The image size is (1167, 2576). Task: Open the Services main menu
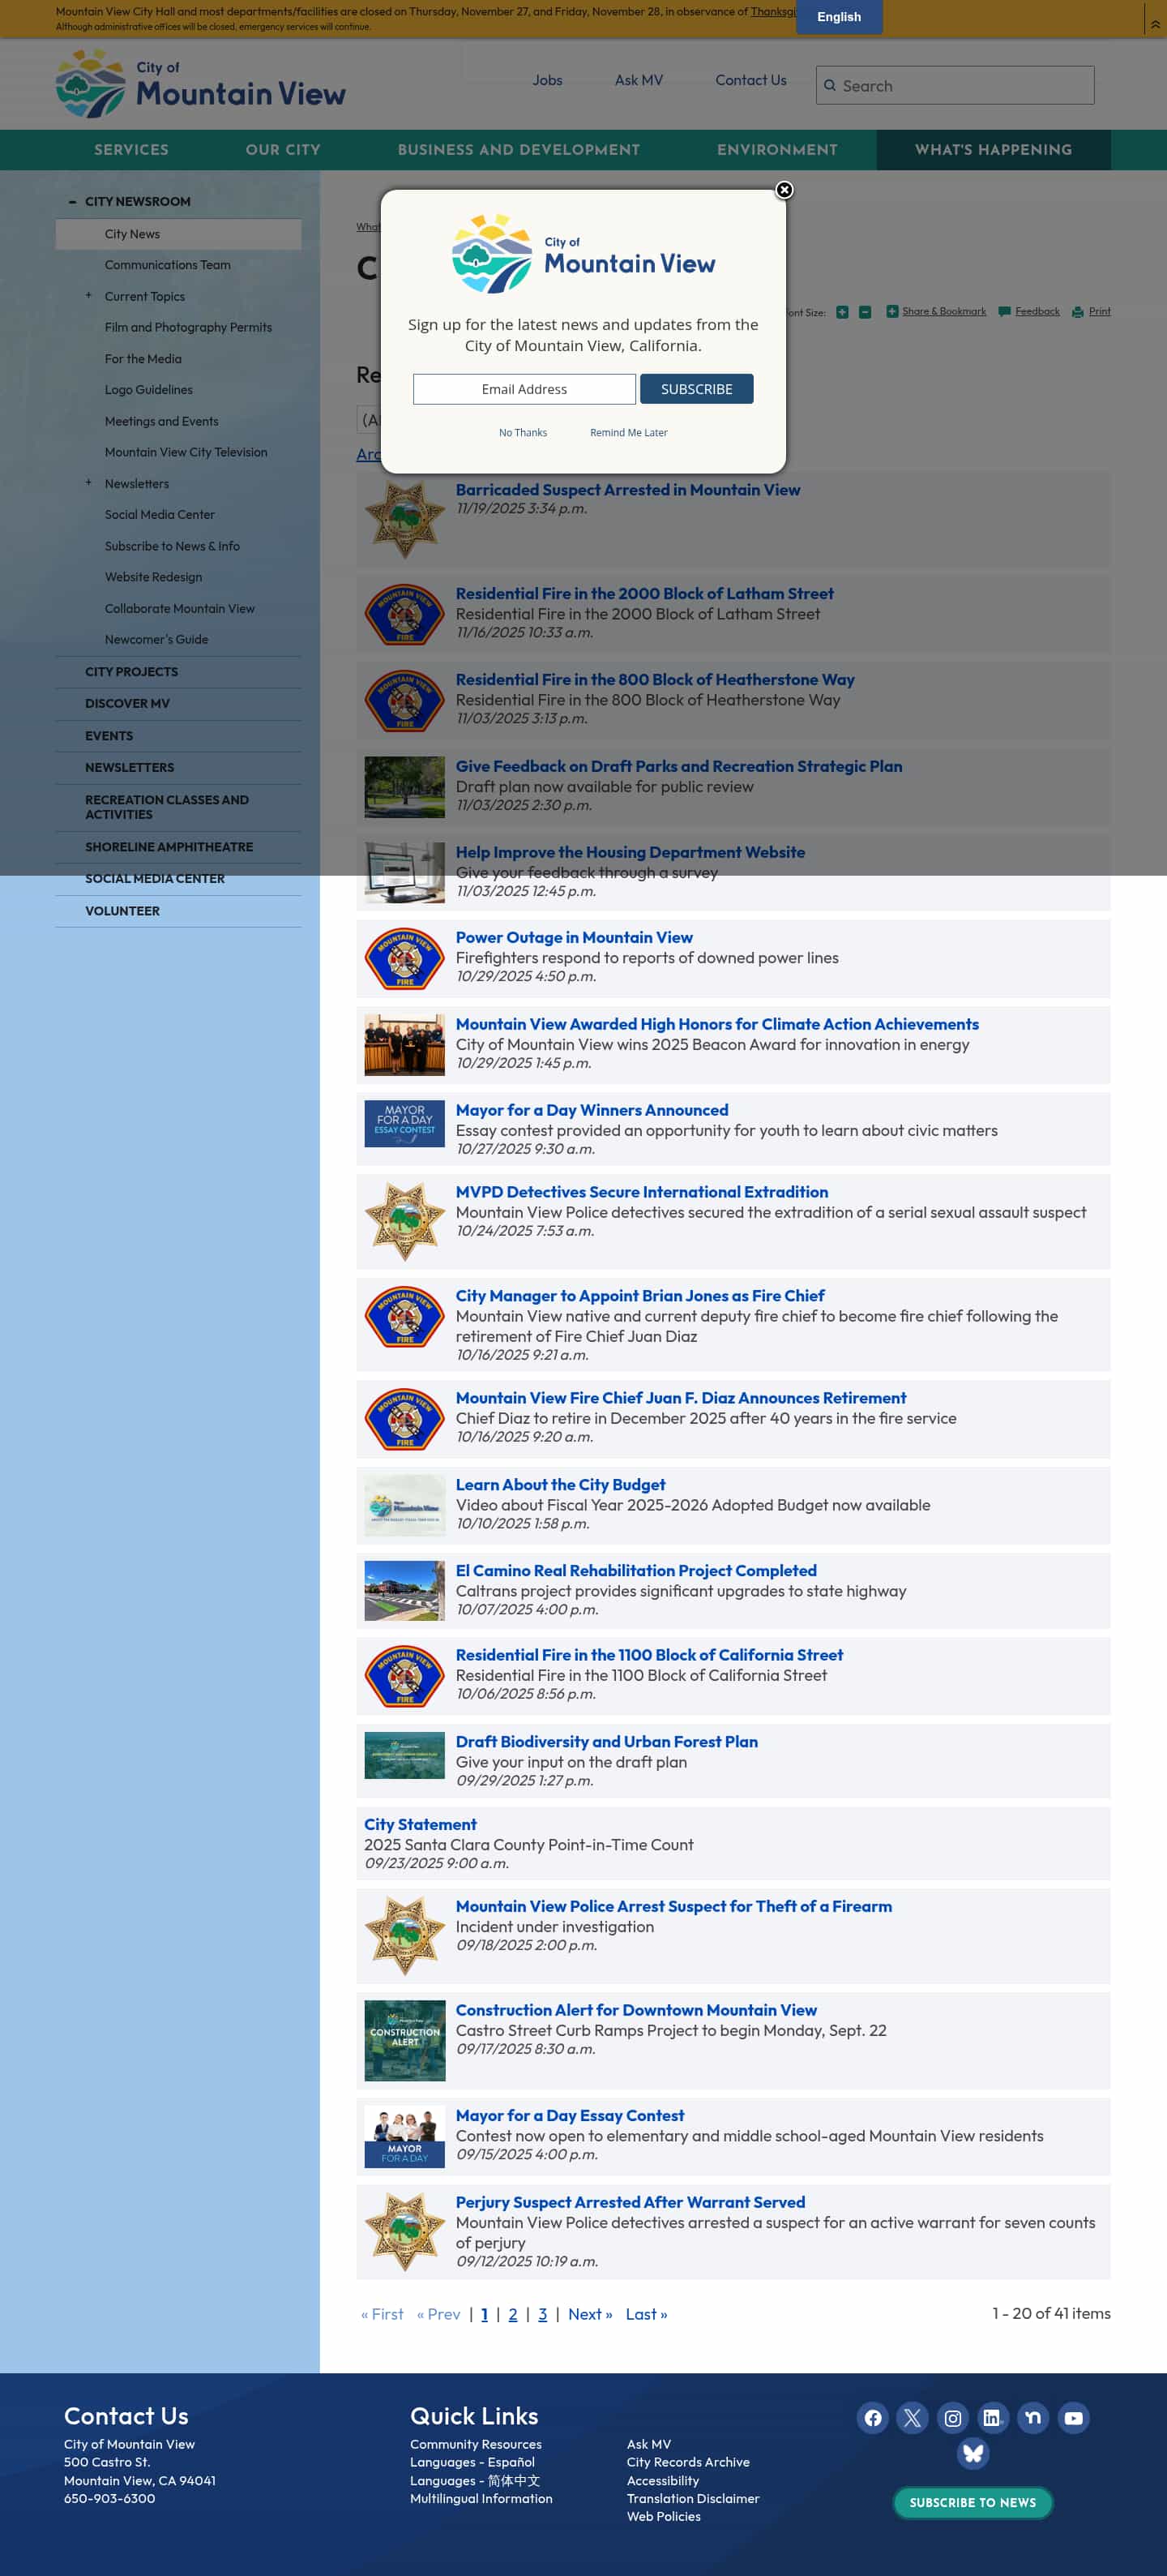tap(131, 150)
